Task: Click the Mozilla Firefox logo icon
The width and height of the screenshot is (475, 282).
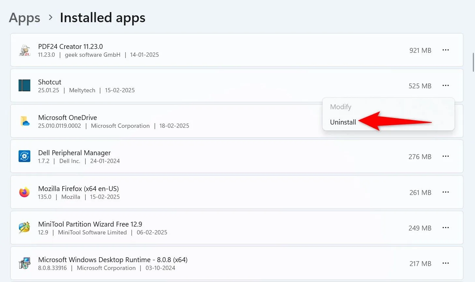Action: coord(24,192)
